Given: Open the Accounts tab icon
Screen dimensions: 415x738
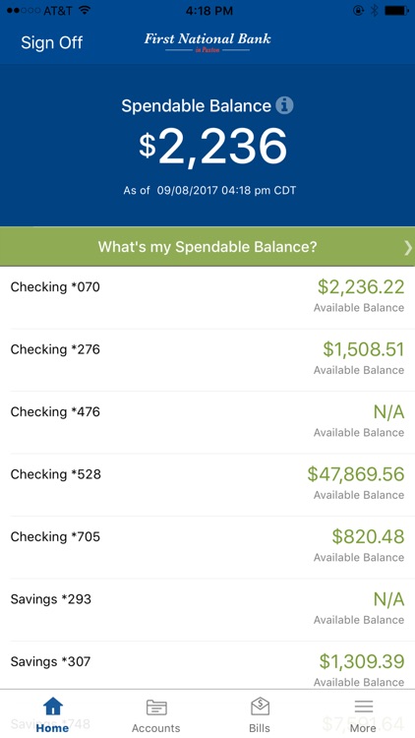Looking at the screenshot, I should (156, 707).
